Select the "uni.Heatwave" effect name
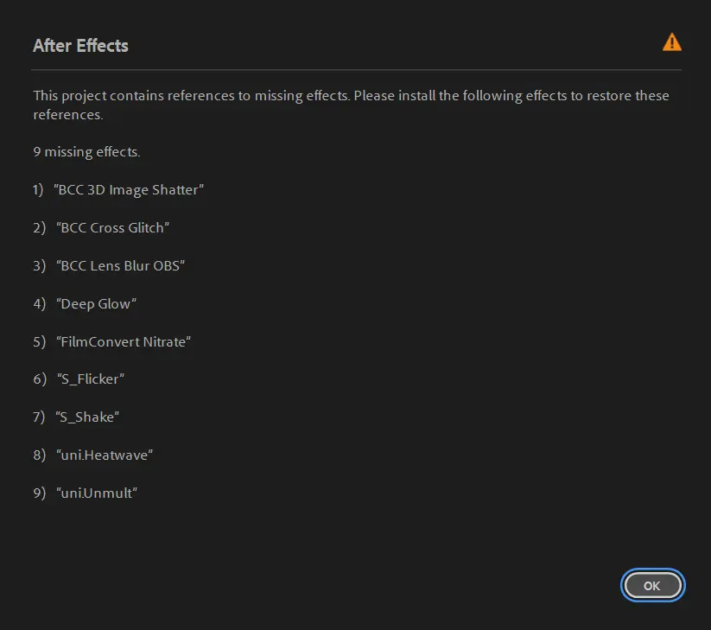 [105, 455]
